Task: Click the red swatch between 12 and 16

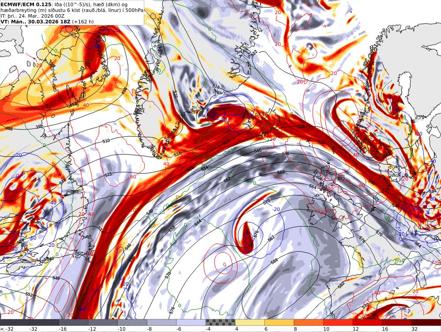Action: [368, 322]
